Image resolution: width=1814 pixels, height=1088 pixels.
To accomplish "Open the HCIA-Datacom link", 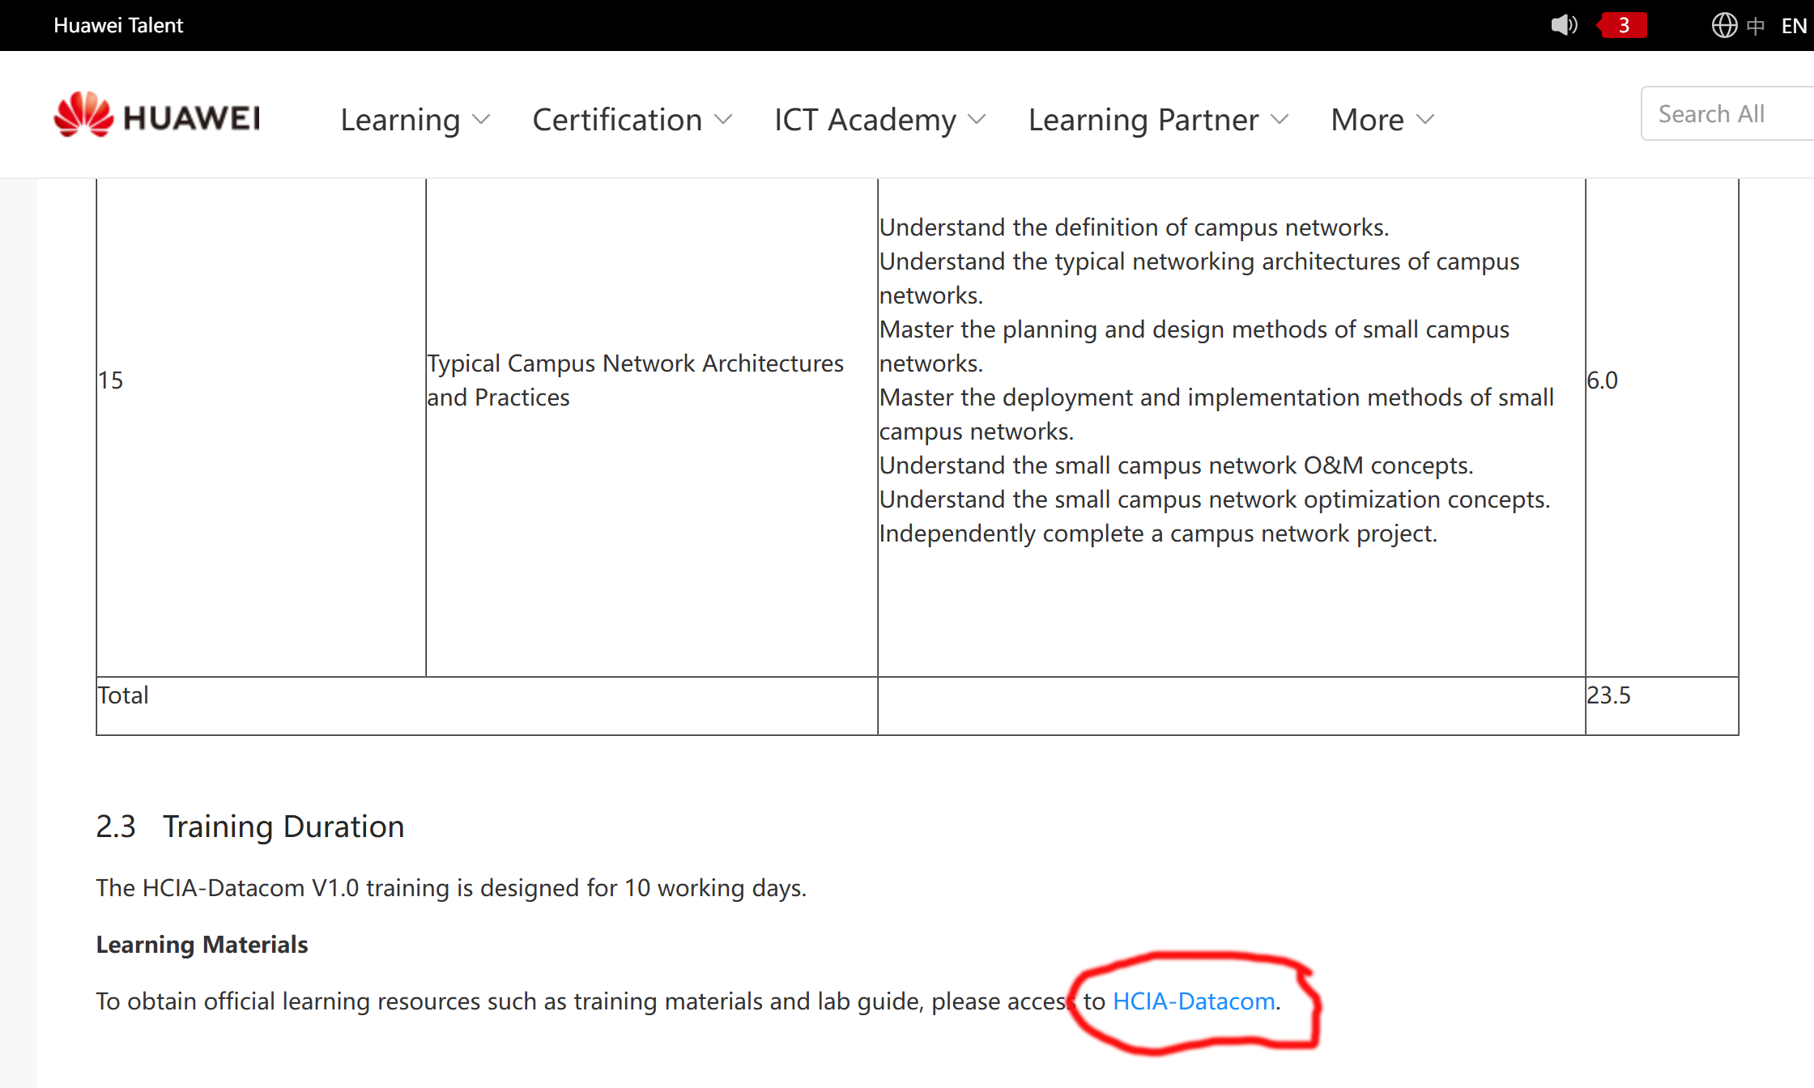I will tap(1194, 1001).
